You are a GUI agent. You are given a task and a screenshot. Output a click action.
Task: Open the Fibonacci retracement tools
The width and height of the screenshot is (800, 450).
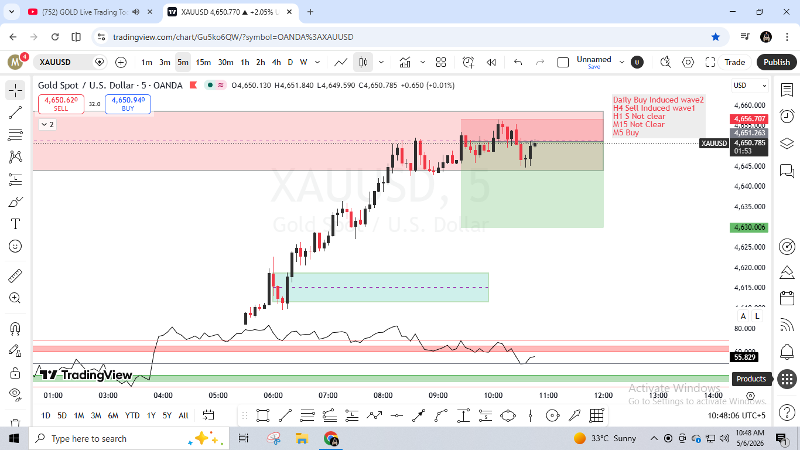click(15, 135)
